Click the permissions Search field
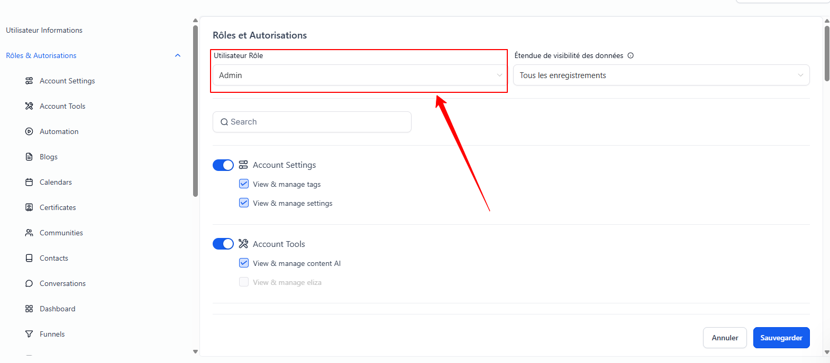 point(312,122)
